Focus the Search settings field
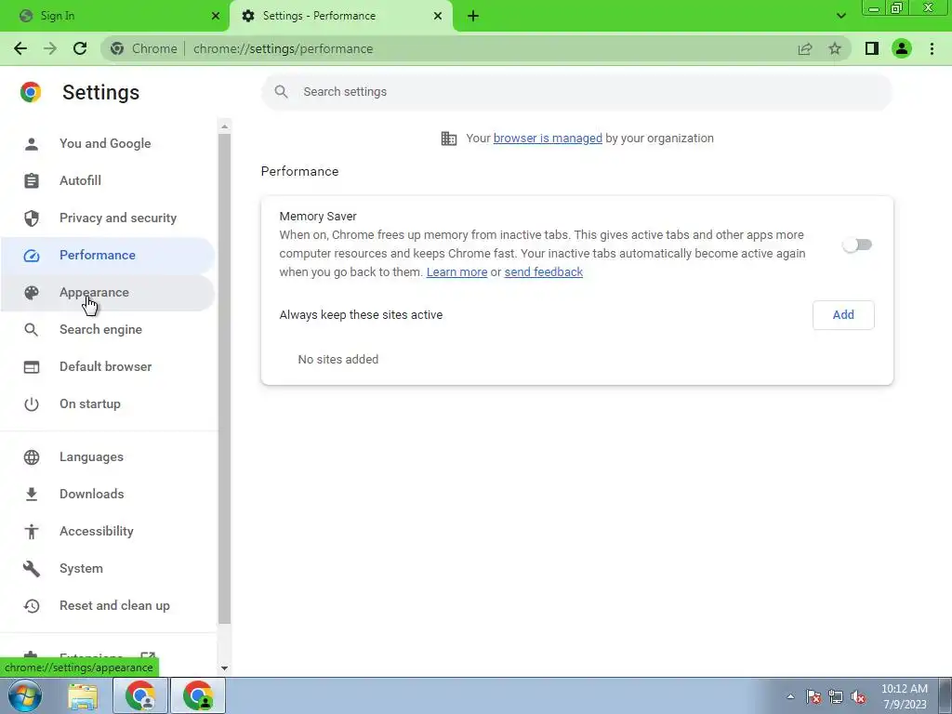The height and width of the screenshot is (714, 952). [x=576, y=92]
